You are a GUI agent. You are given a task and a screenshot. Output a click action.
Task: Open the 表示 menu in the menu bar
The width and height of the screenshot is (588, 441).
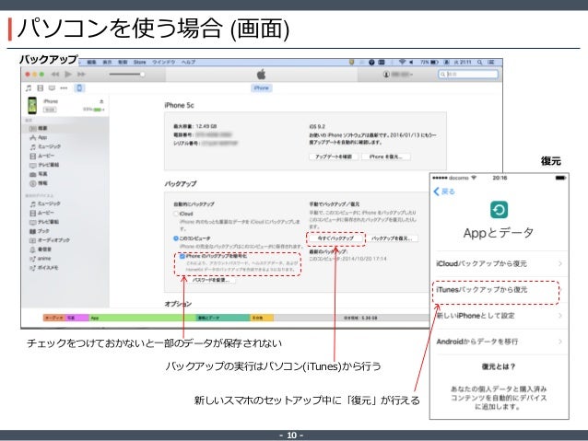pos(107,63)
